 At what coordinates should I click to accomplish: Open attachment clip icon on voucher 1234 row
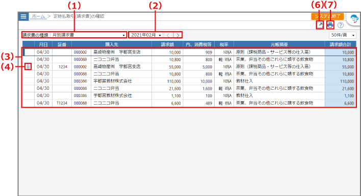click(28, 67)
